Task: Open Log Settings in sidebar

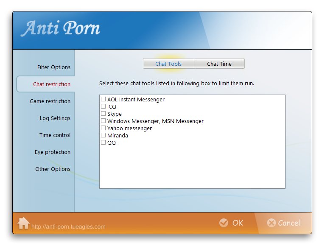Action: [55, 118]
